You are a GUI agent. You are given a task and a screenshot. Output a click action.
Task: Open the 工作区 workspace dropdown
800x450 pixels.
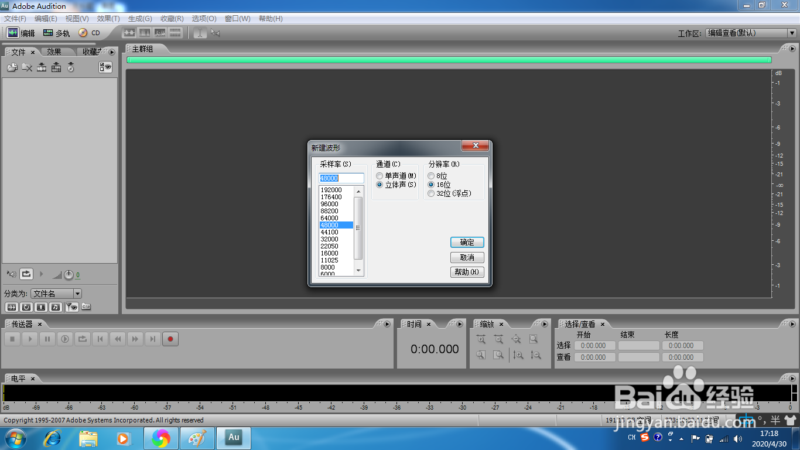(x=750, y=33)
